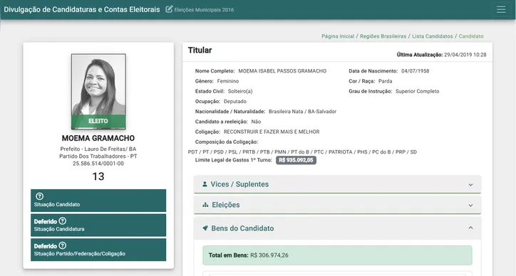Collapse the Bens do Candidato chevron
The height and width of the screenshot is (276, 516).
pos(470,228)
